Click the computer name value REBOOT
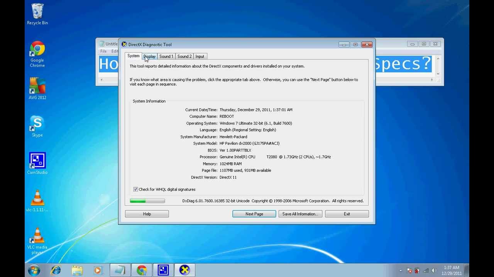Viewport: 494px width, 277px height. click(227, 117)
